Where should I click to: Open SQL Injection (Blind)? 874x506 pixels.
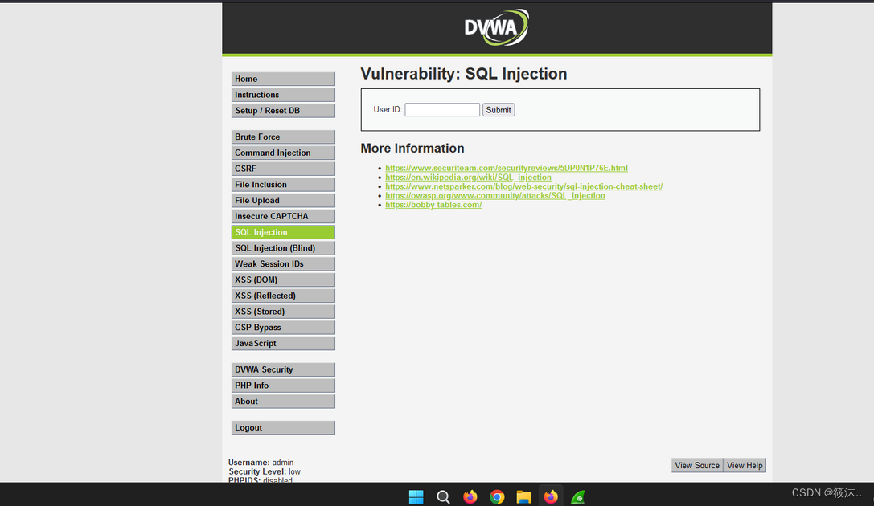[x=283, y=248]
